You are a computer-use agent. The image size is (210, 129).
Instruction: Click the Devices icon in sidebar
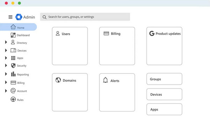(x=13, y=50)
